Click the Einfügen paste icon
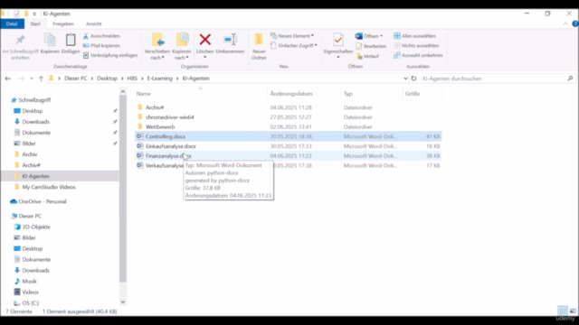 click(71, 40)
